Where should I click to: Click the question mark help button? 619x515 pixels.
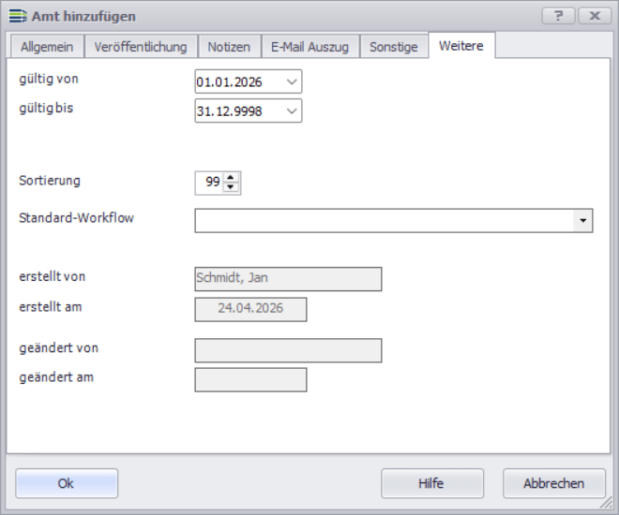click(558, 16)
